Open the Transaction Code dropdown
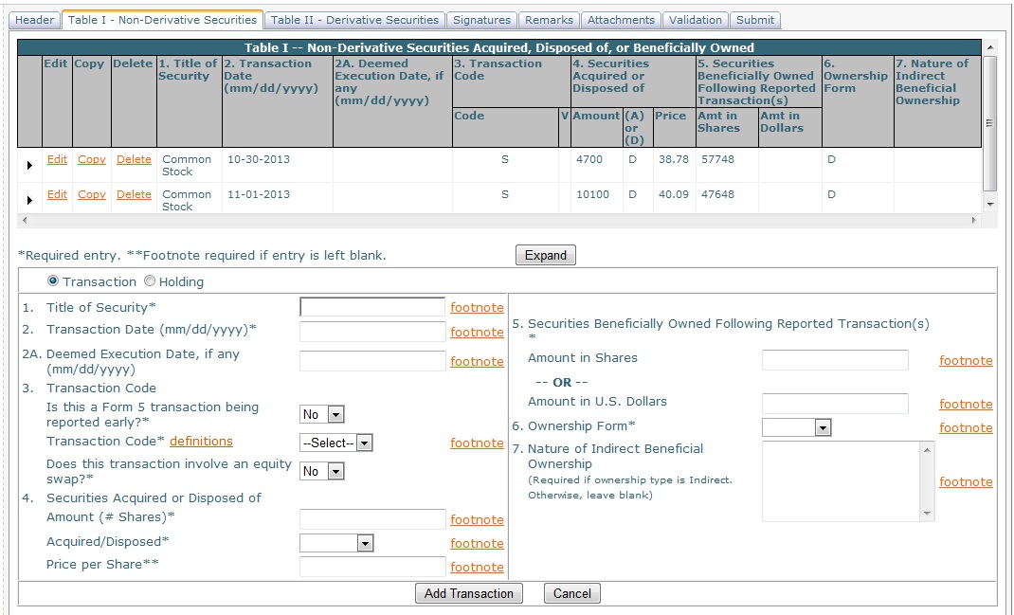 [x=336, y=443]
